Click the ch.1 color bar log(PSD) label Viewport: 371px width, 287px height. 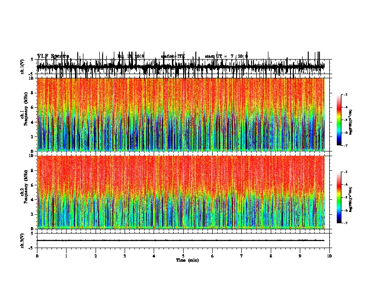coord(350,122)
